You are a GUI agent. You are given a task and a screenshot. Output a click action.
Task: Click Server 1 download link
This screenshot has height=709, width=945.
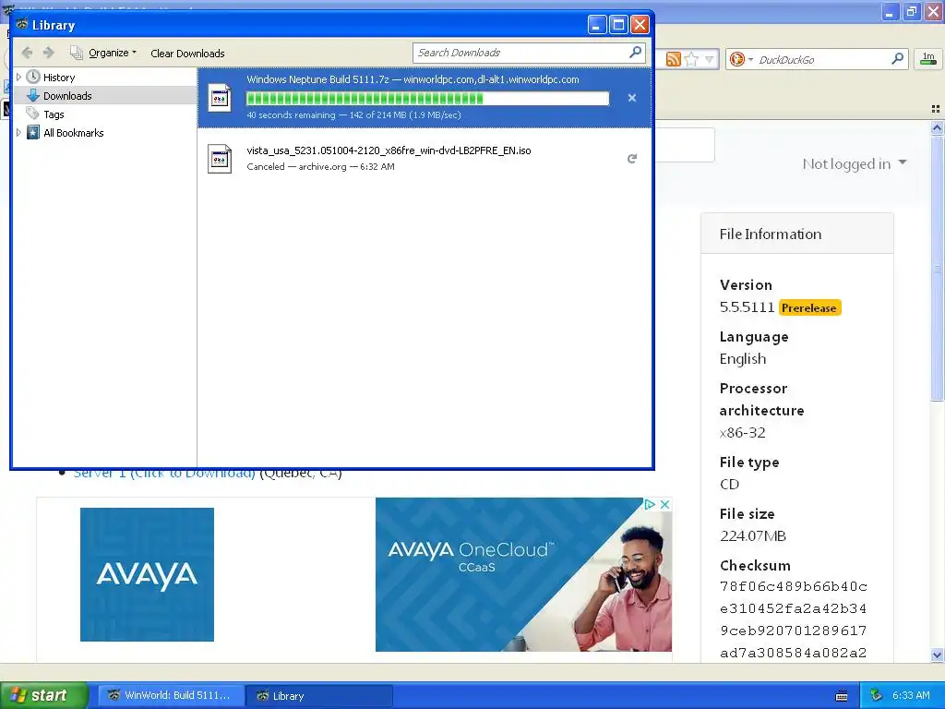point(164,474)
